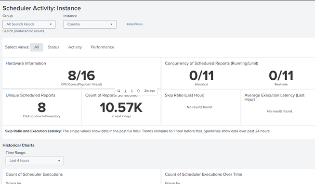Inspect panel using the info icon

coord(132,91)
